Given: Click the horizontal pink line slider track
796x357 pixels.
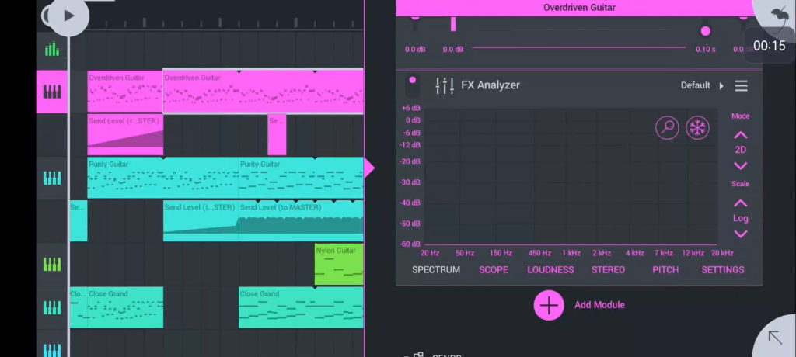Looking at the screenshot, I should (x=578, y=47).
